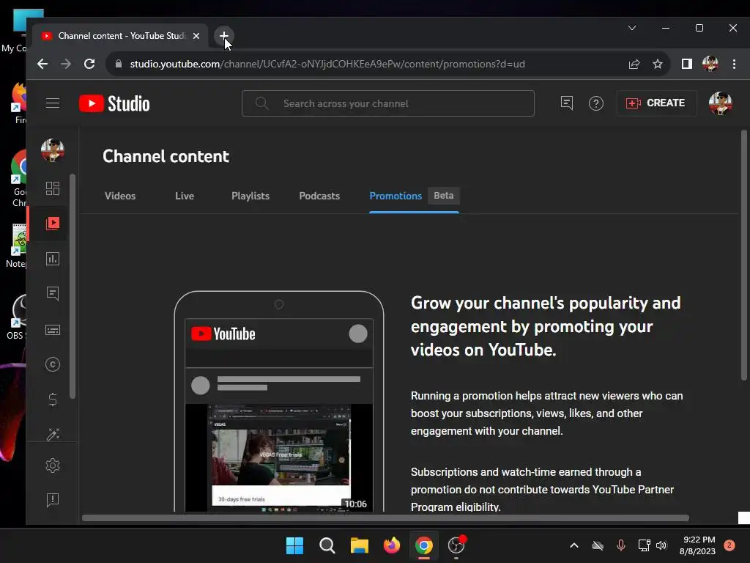Open the Help question mark icon
This screenshot has width=750, height=563.
point(596,103)
